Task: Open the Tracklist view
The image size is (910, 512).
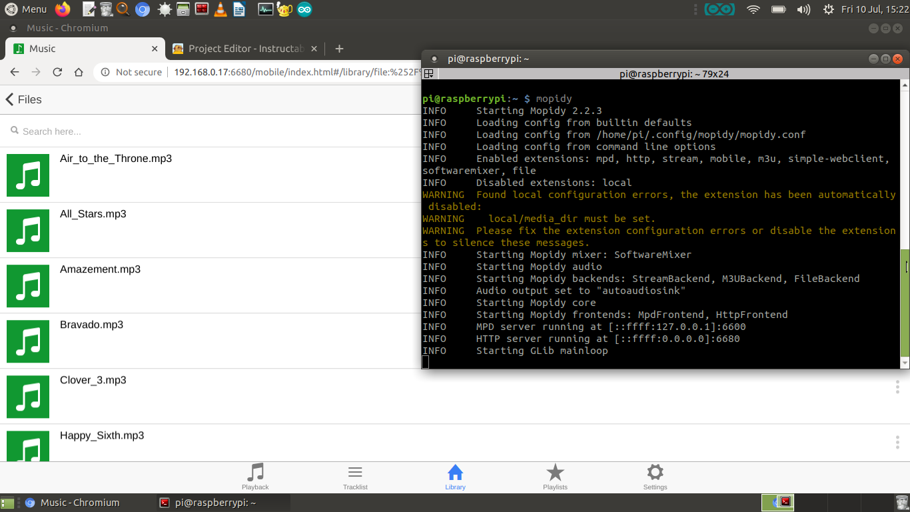Action: (x=355, y=477)
